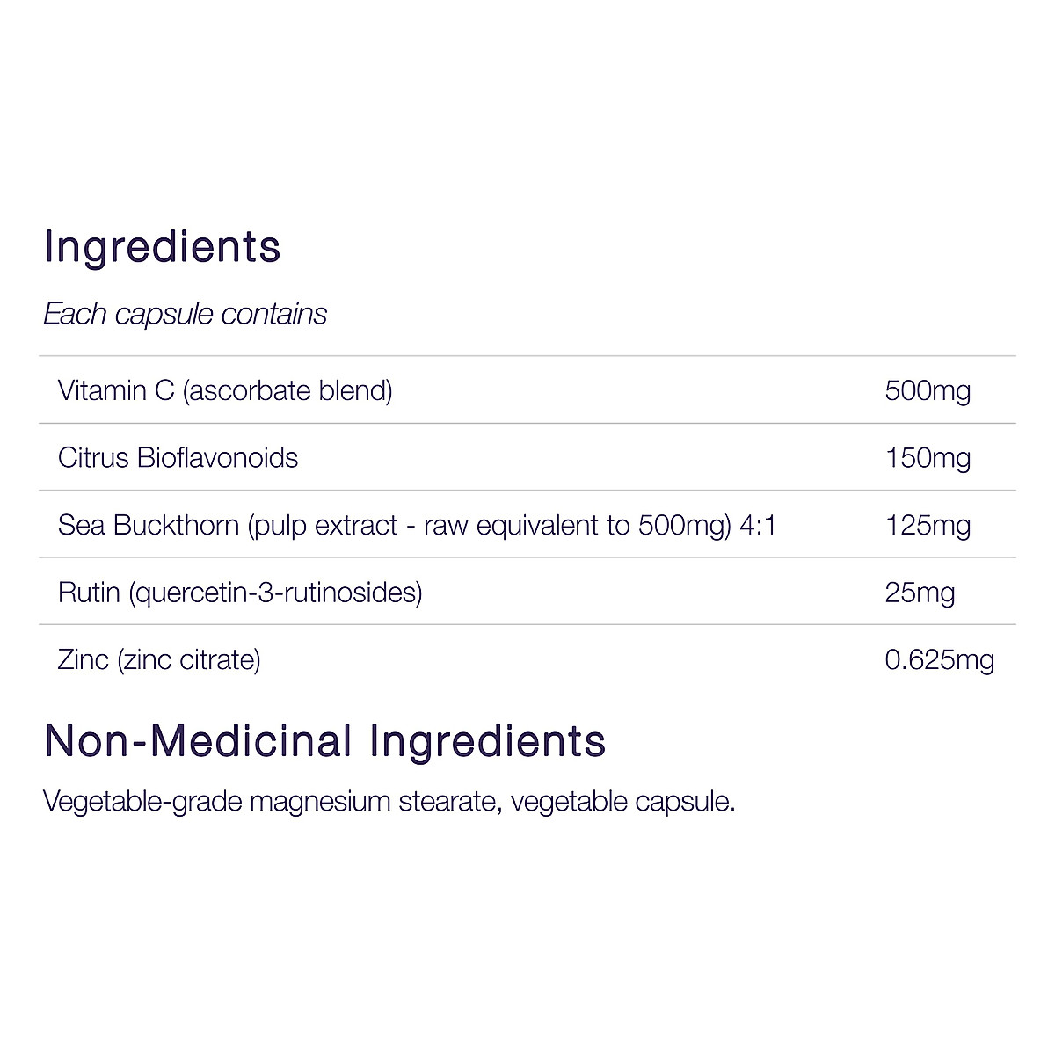This screenshot has width=1055, height=1055.
Task: Select the 'Each capsule contains' subtitle
Action: (x=185, y=314)
